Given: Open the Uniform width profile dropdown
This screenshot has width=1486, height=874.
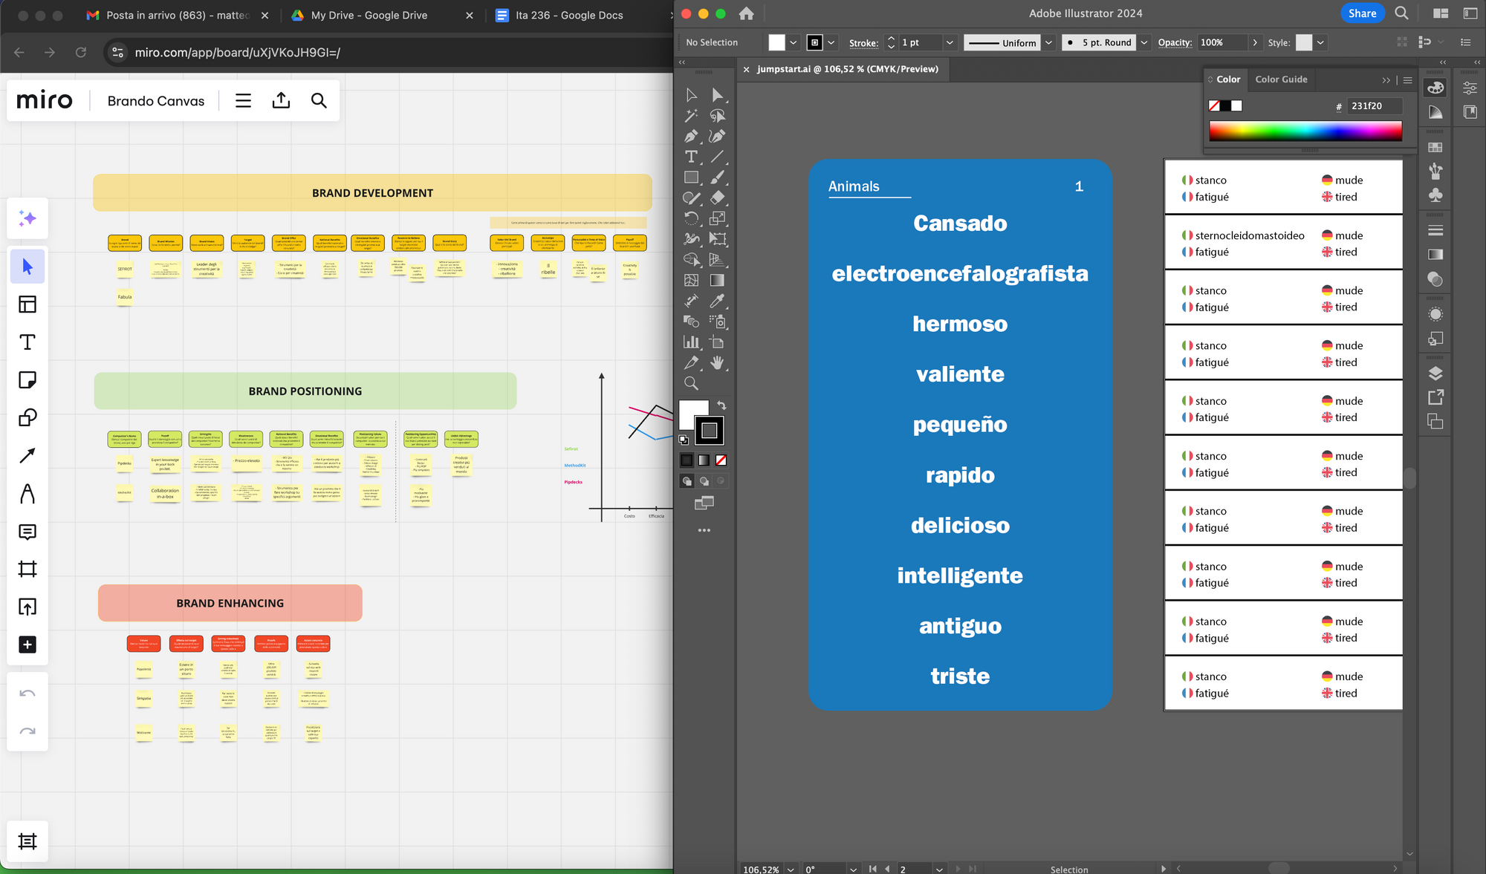Looking at the screenshot, I should (1048, 42).
